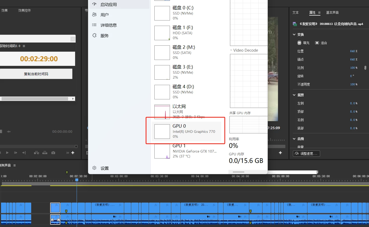Open the 属性 panel hamburger menu
This screenshot has width=369, height=227.
(x=319, y=12)
